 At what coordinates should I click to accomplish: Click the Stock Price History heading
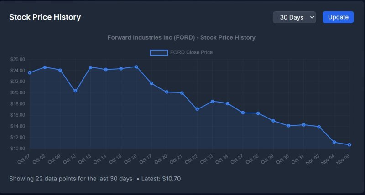pos(45,17)
